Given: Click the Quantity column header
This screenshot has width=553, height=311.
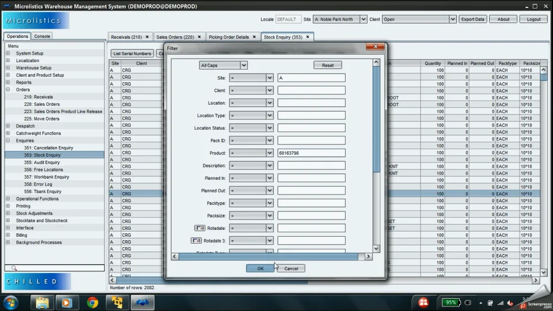Looking at the screenshot, I should coord(433,63).
